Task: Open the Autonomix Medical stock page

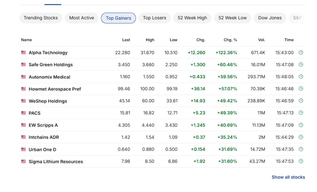Action: click(49, 77)
